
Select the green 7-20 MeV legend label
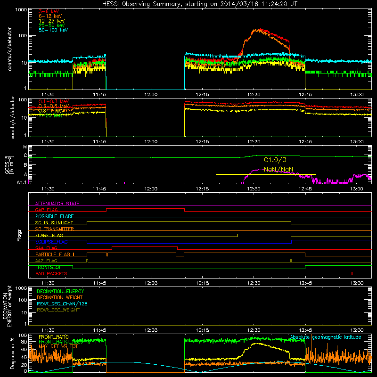point(51,115)
